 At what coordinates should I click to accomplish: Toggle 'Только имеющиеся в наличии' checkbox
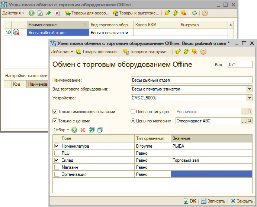55,111
